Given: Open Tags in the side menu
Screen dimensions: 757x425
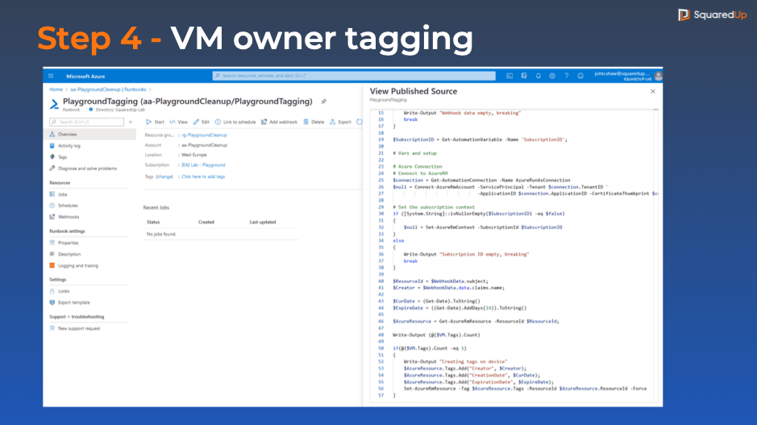Looking at the screenshot, I should point(62,157).
